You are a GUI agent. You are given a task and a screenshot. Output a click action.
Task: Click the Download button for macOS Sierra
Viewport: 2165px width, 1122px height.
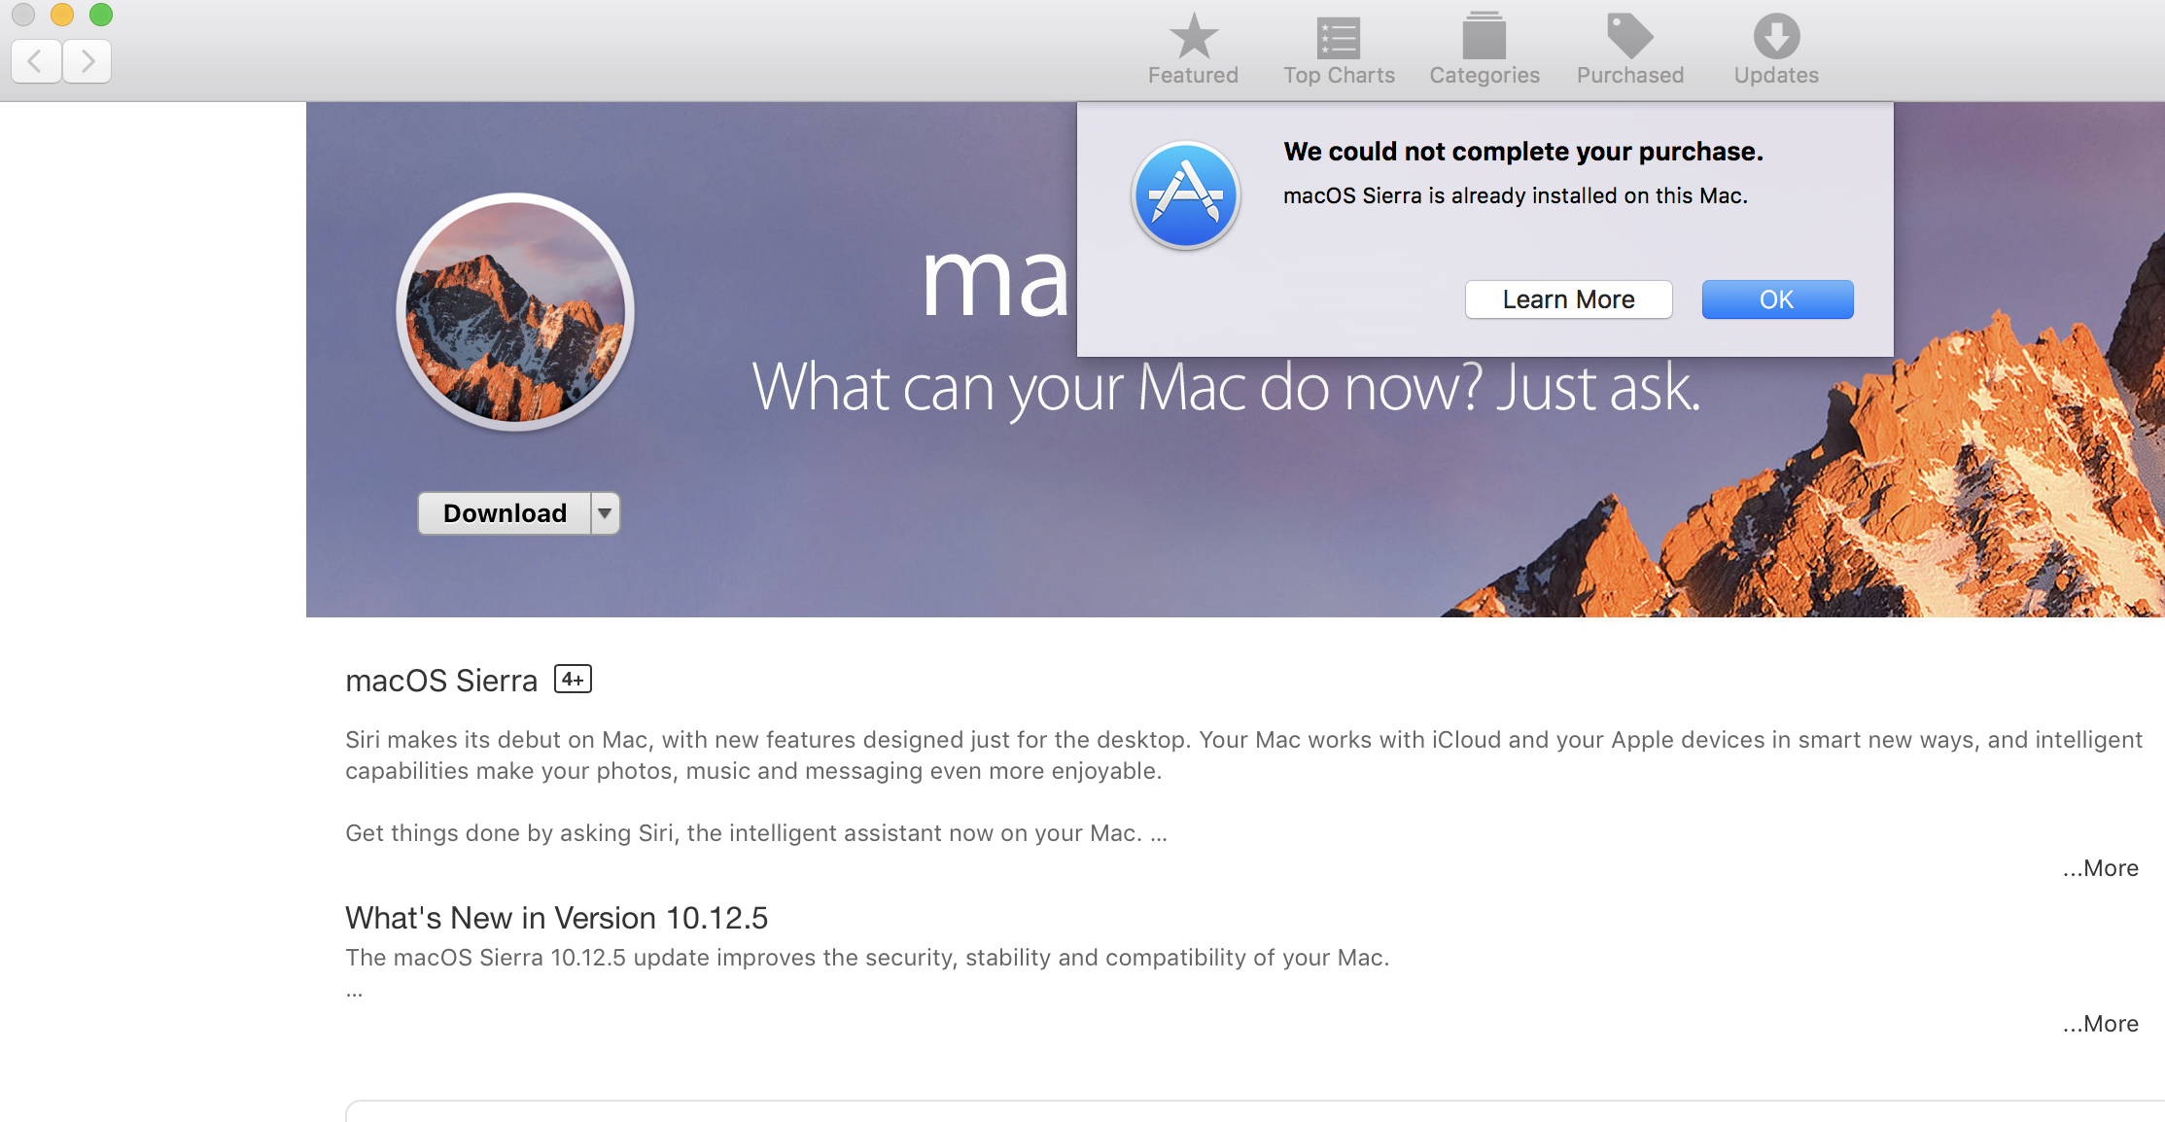(x=505, y=513)
